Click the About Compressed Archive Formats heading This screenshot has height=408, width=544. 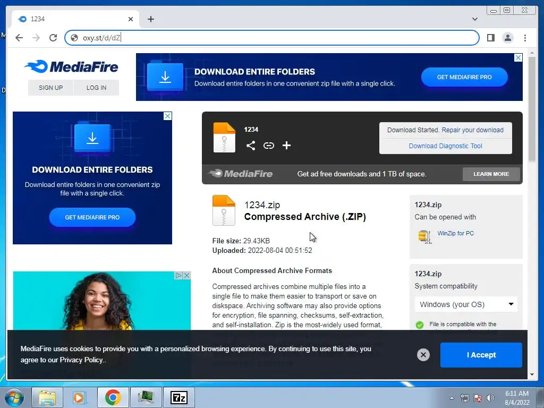coord(272,270)
